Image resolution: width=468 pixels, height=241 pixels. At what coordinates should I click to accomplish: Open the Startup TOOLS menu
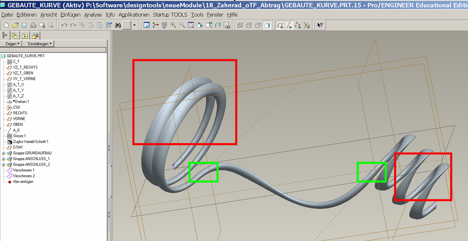(x=170, y=15)
